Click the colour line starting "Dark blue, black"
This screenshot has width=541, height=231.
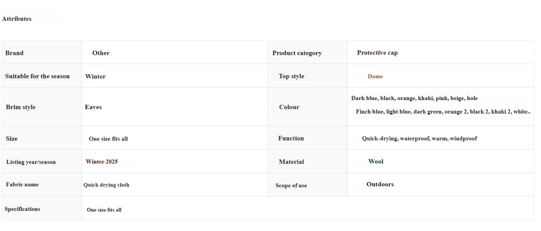(414, 98)
